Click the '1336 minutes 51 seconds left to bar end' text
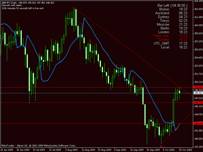Viewport: 203px width, 152px height. tap(22, 8)
